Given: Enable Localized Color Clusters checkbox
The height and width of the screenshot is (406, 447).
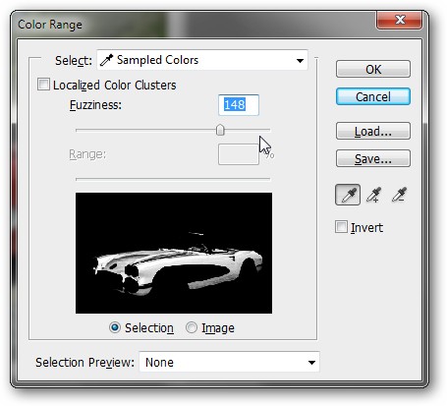Looking at the screenshot, I should pos(43,85).
